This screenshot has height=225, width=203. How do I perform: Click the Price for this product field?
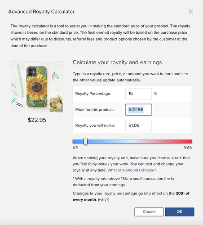[x=138, y=110]
